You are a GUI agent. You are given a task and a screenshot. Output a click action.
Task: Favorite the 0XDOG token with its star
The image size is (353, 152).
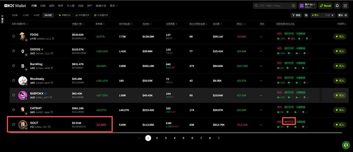(14, 51)
